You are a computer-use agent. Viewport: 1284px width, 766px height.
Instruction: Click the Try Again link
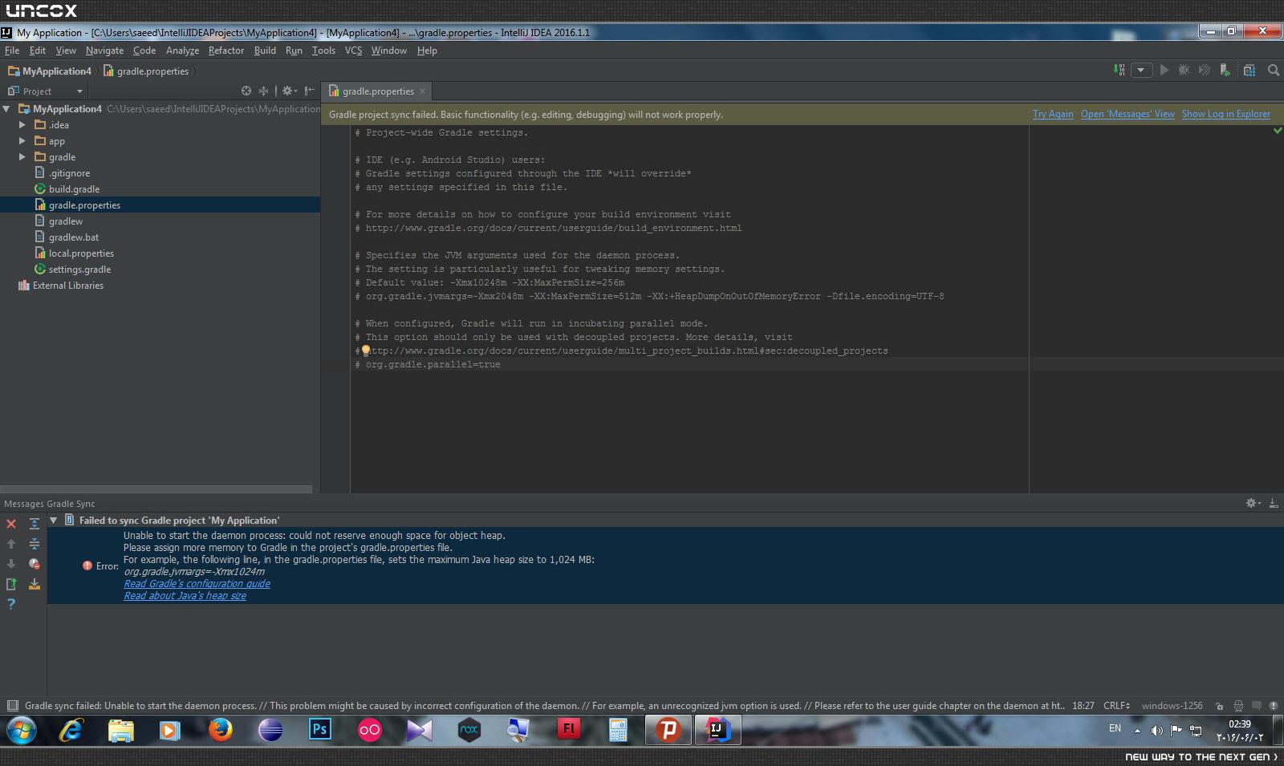pos(1053,114)
